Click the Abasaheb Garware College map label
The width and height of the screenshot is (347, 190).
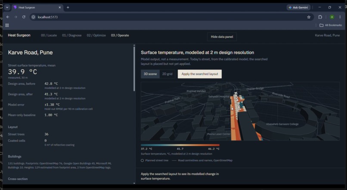(x=282, y=124)
